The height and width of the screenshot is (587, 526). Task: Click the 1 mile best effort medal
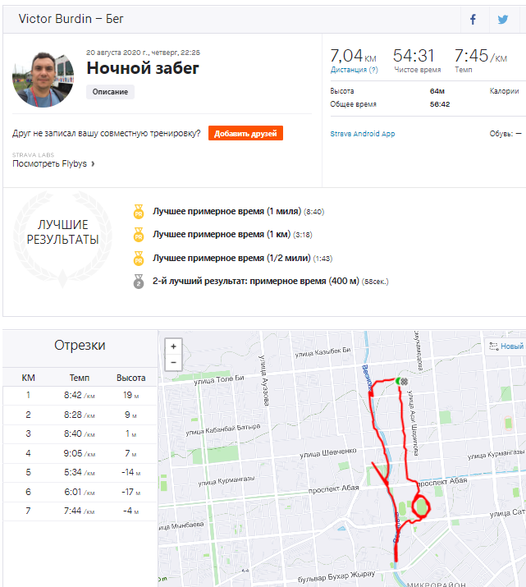tap(139, 211)
